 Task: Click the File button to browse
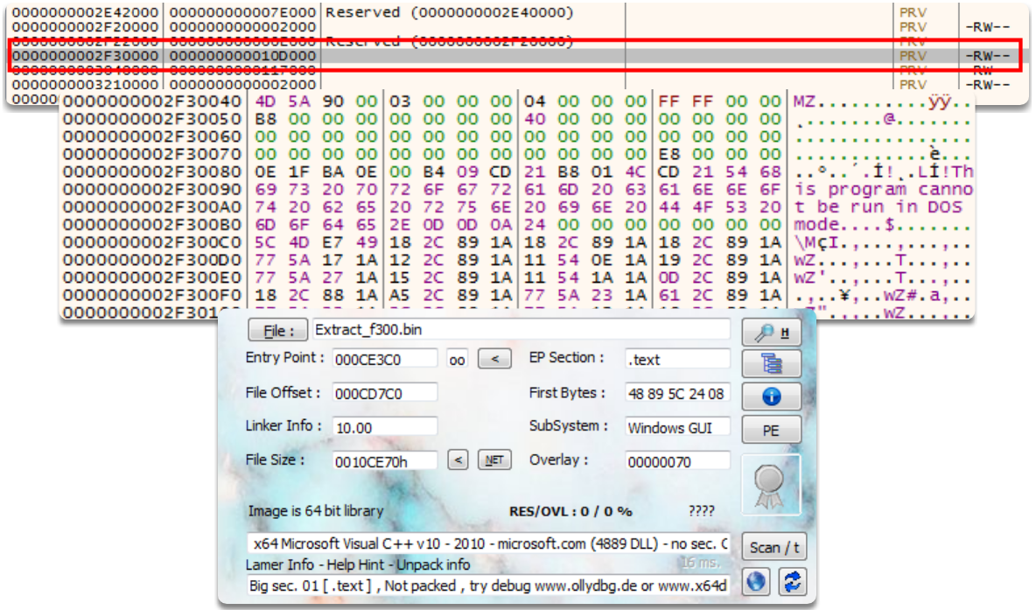tap(277, 331)
